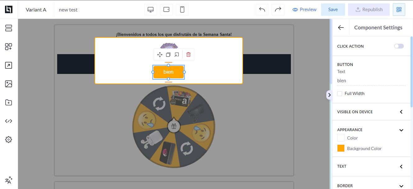Delete component with red trash icon
The width and height of the screenshot is (413, 189).
pyautogui.click(x=188, y=55)
